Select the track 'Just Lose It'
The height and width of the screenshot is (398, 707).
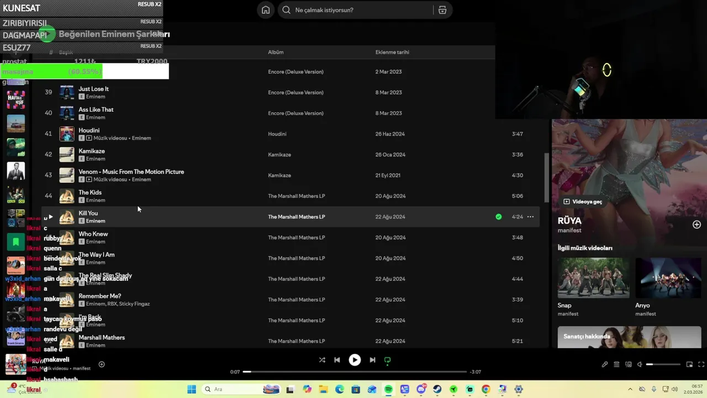tap(93, 89)
